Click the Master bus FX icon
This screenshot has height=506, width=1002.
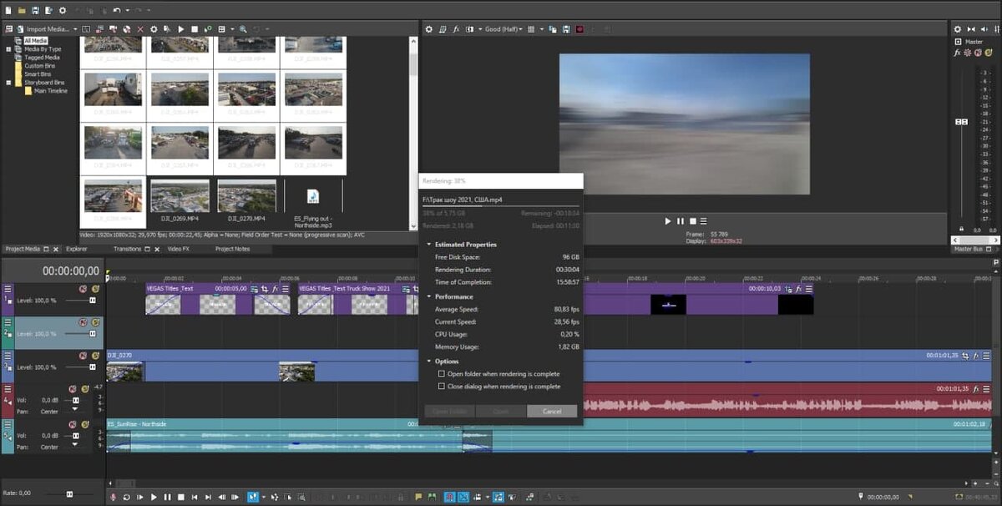[958, 53]
